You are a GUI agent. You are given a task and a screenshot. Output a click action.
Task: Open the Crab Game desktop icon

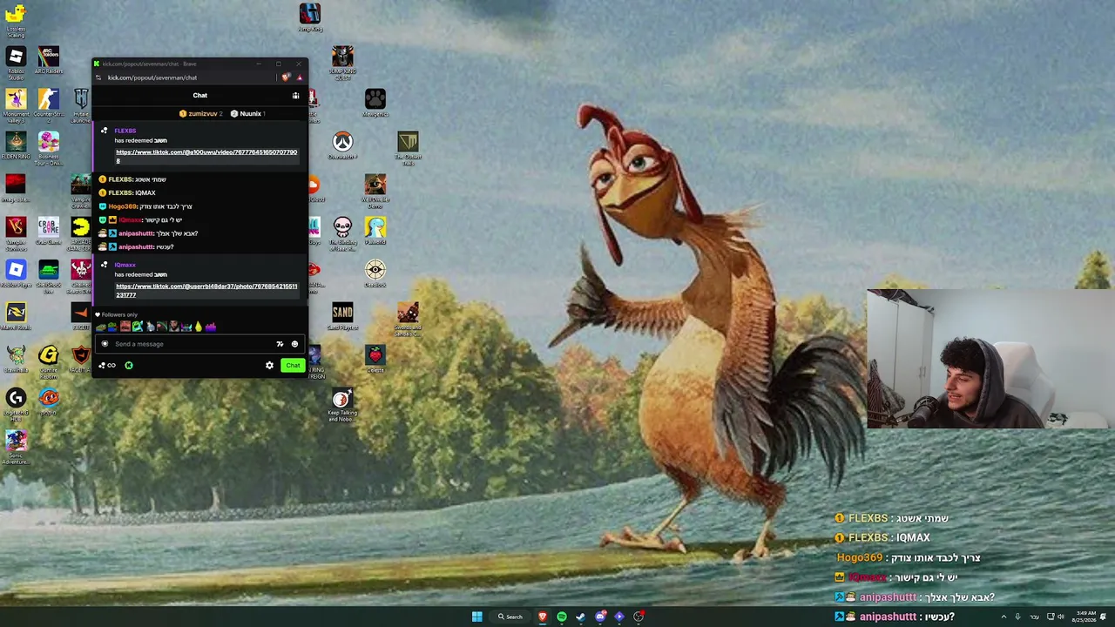point(49,231)
